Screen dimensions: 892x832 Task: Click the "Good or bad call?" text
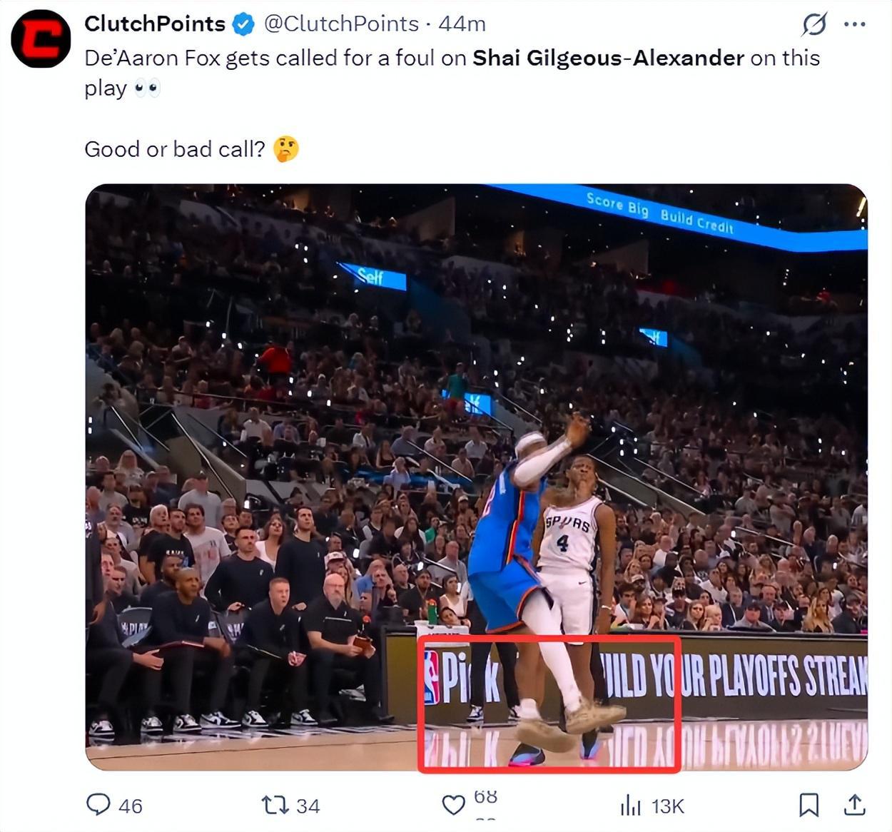pyautogui.click(x=175, y=149)
